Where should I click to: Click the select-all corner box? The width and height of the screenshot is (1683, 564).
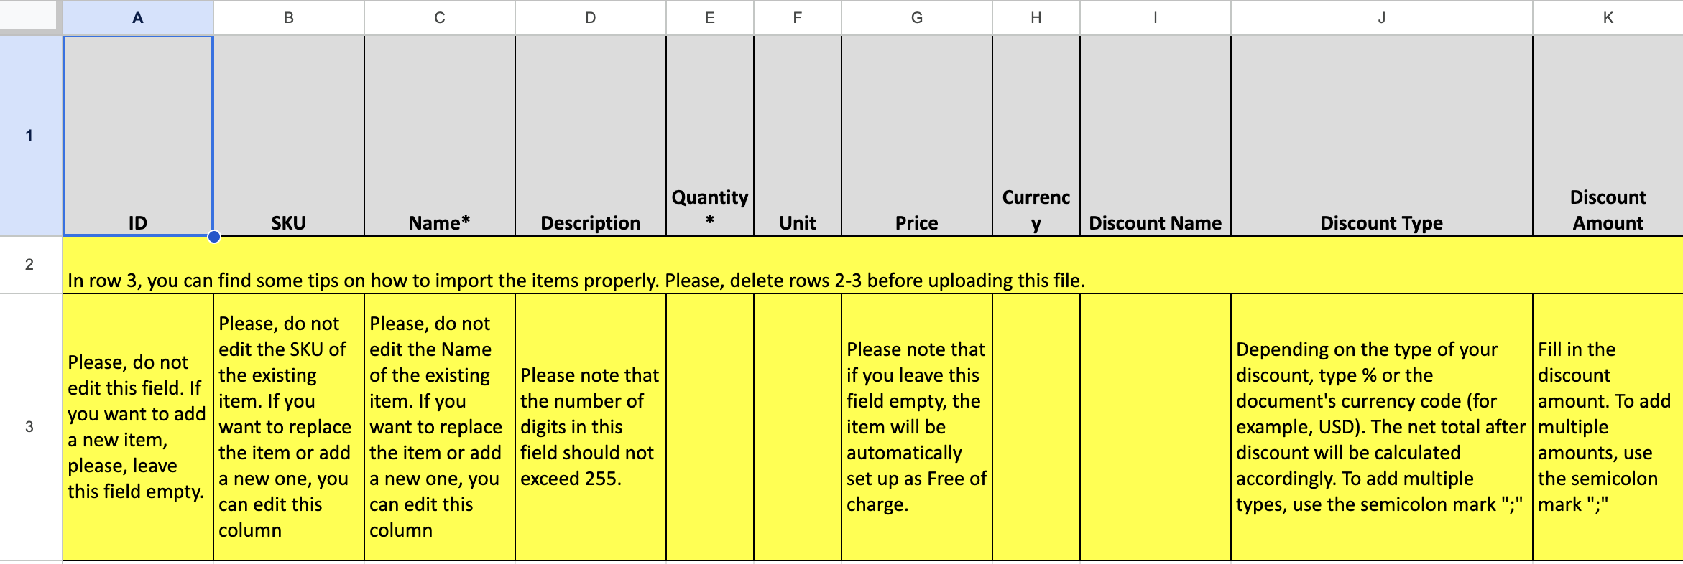29,16
